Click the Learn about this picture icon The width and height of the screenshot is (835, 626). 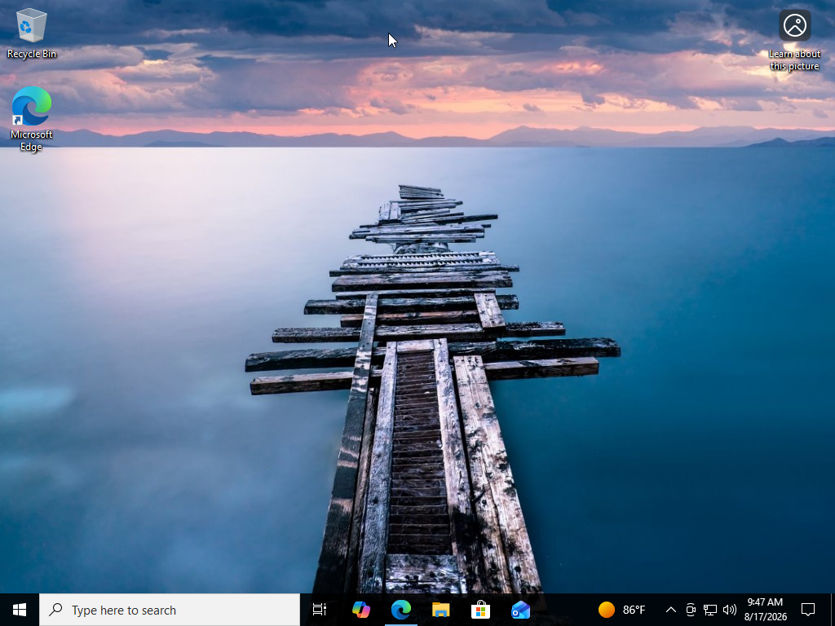tap(794, 40)
